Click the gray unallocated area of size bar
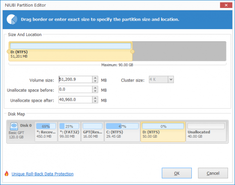 point(179,51)
